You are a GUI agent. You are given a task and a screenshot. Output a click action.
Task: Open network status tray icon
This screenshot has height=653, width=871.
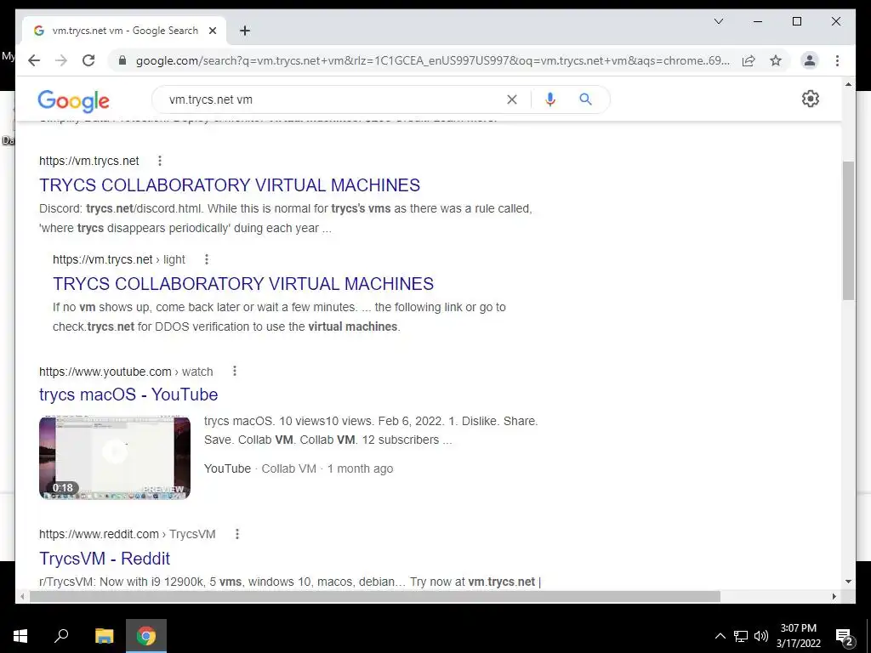pyautogui.click(x=741, y=636)
